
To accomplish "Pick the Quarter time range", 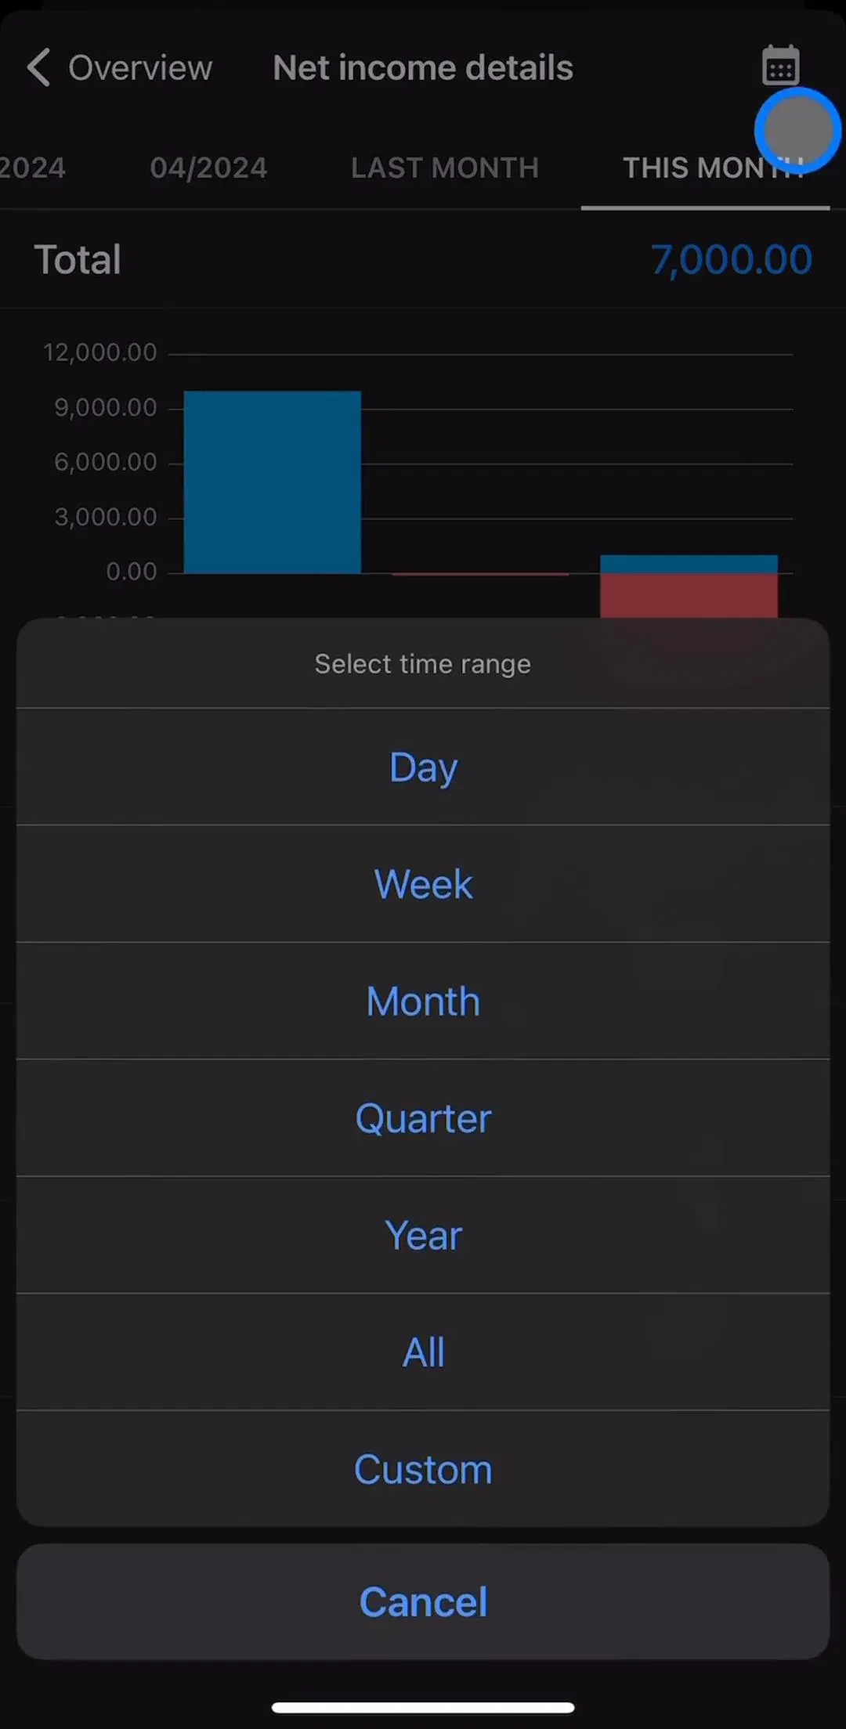I will pos(423,1117).
